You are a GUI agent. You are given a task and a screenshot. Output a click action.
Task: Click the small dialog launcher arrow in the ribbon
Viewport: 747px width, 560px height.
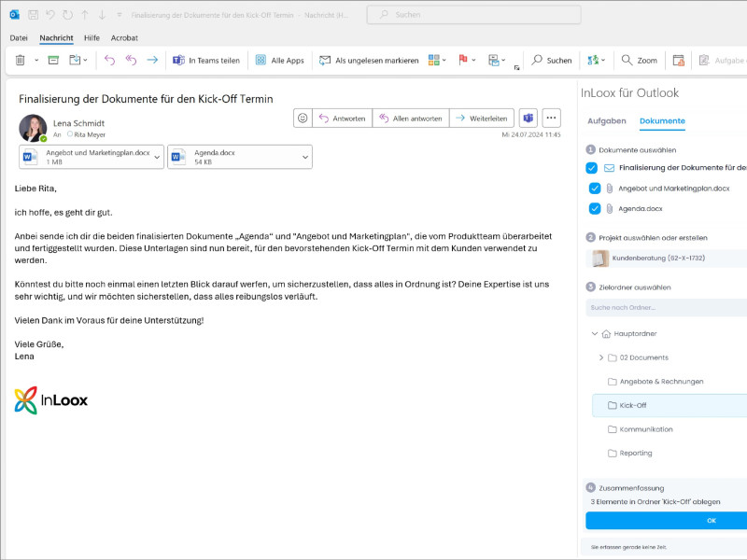point(517,68)
